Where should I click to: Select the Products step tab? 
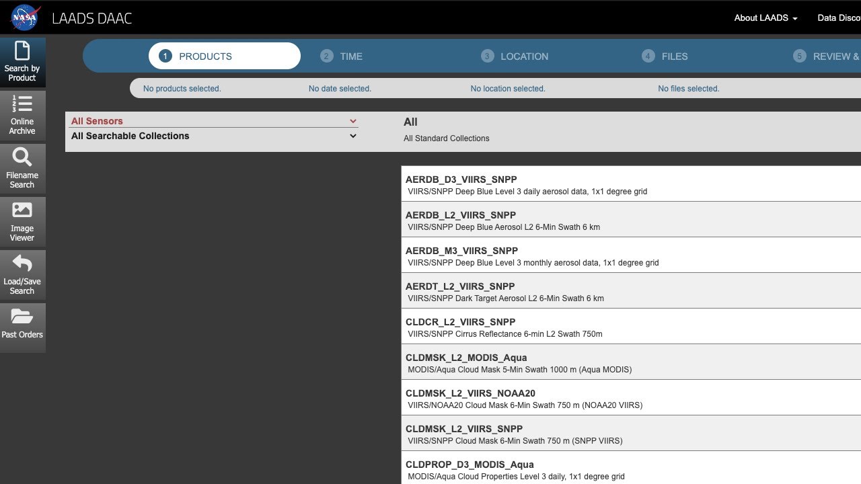225,56
